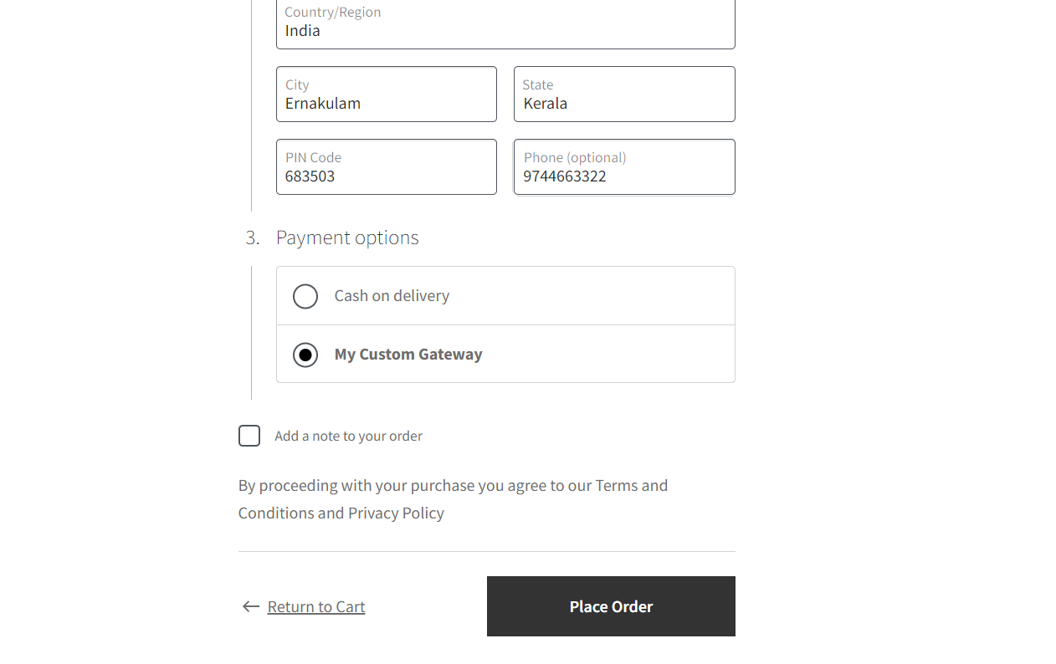Click the Place Order button
This screenshot has height=664, width=1056.
click(610, 606)
